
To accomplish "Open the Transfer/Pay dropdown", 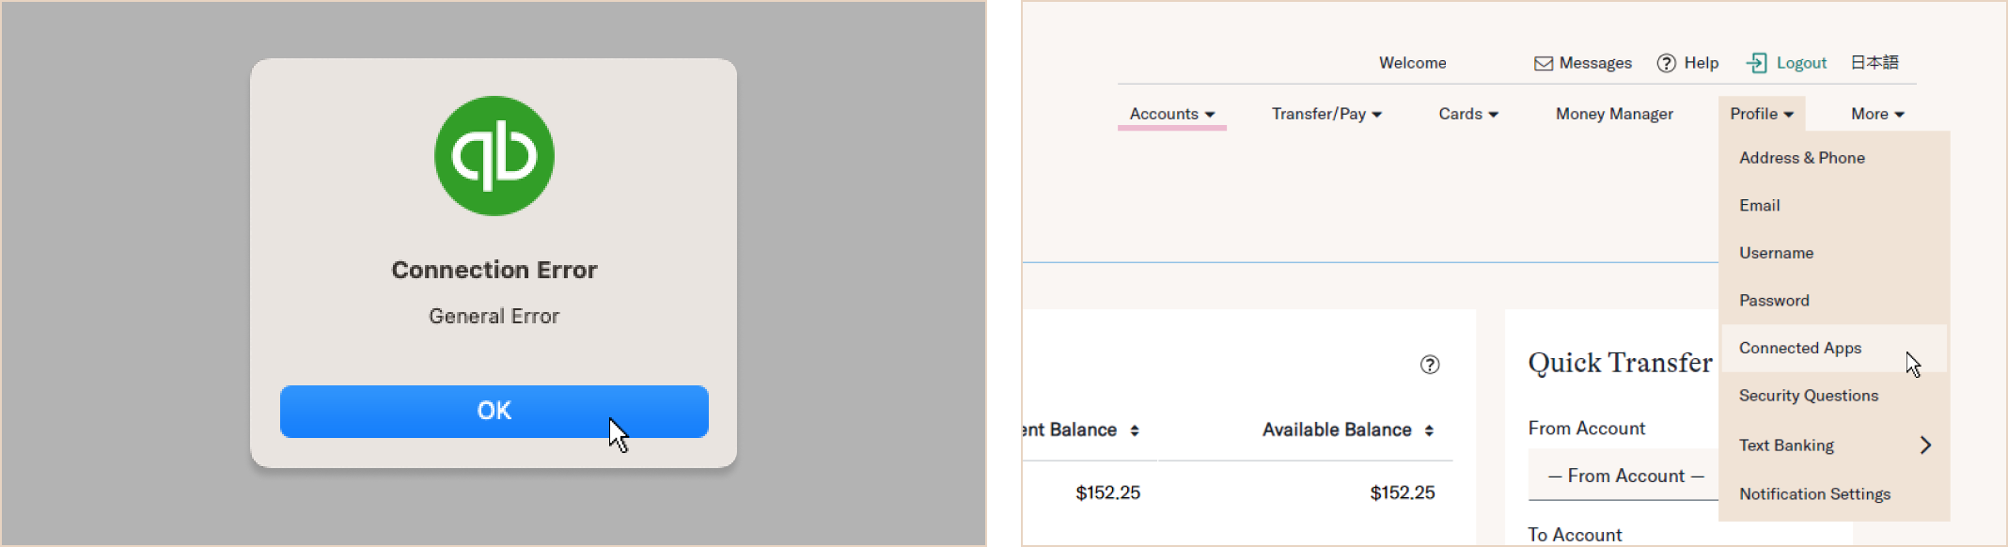I will pos(1326,114).
